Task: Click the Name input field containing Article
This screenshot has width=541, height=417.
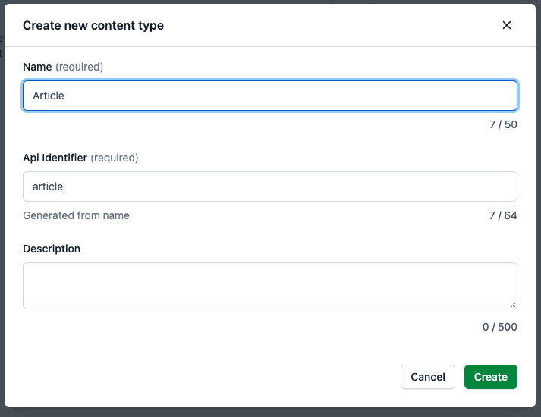Action: coord(270,96)
